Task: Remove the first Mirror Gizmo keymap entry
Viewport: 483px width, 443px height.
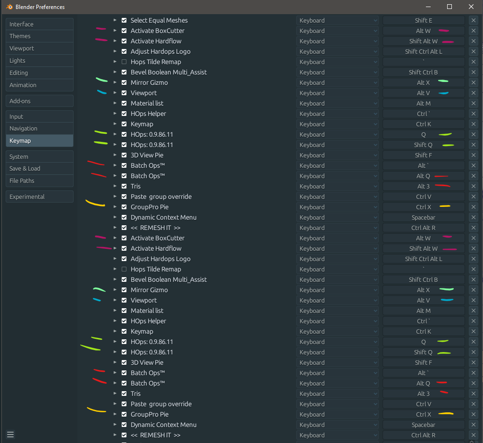Action: 474,83
